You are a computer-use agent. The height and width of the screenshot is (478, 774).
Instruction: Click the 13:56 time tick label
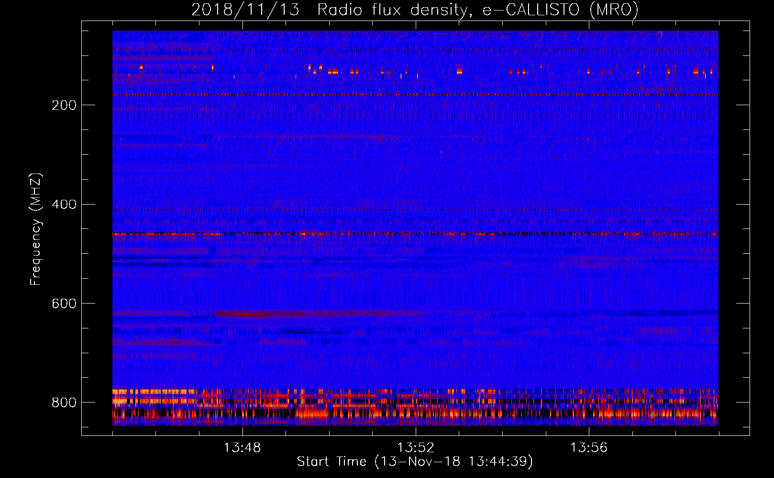pyautogui.click(x=589, y=448)
